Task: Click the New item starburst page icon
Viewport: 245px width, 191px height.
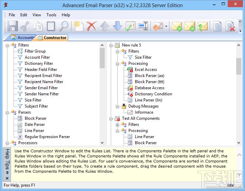Action: [x=78, y=26]
